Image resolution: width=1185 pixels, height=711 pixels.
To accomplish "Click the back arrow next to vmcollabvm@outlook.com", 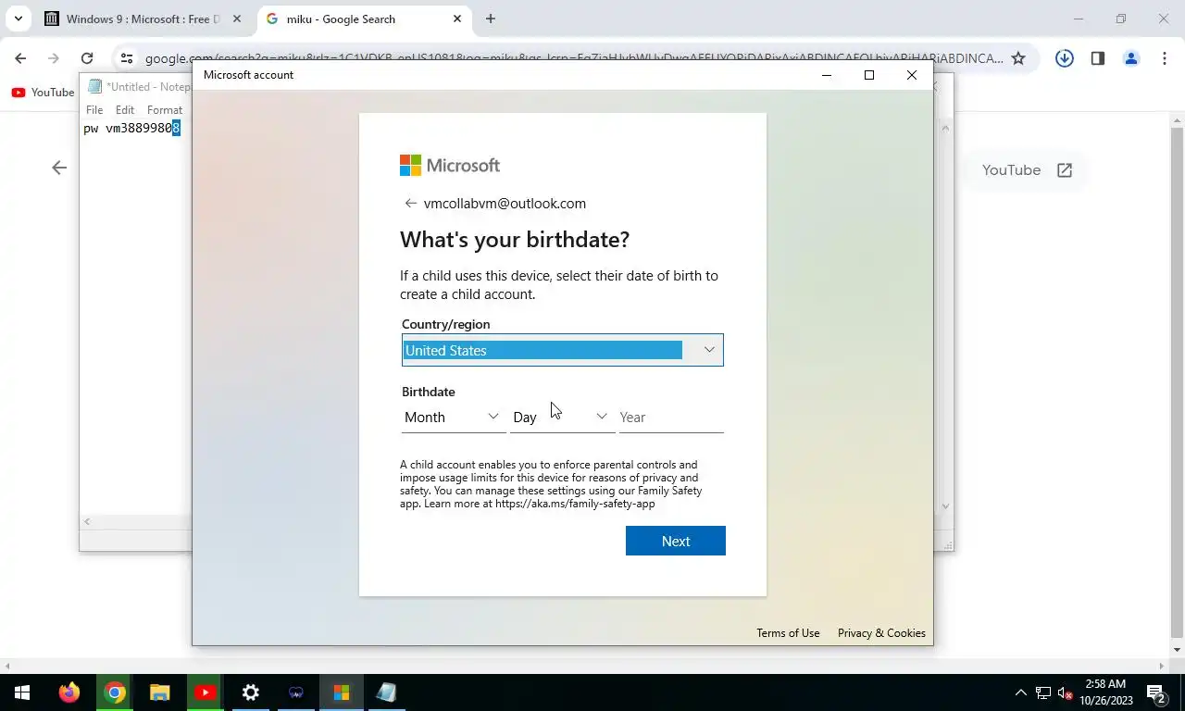I will click(410, 204).
